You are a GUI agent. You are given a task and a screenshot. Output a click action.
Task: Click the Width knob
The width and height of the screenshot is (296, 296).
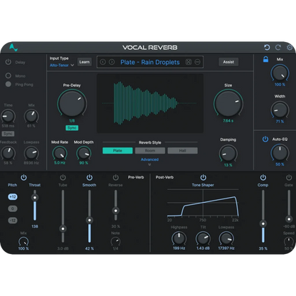tap(280, 110)
